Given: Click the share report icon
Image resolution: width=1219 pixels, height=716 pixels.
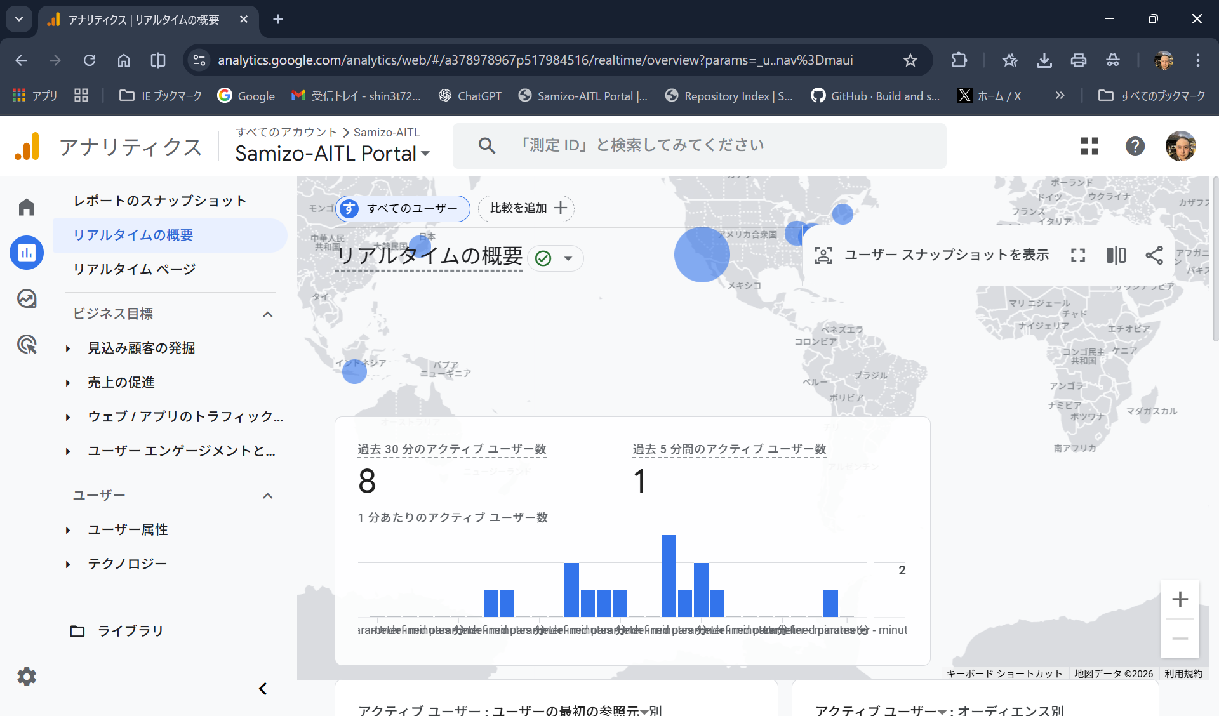Looking at the screenshot, I should (1154, 255).
